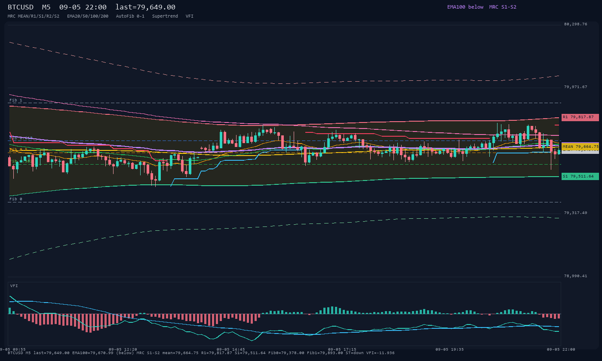The height and width of the screenshot is (361, 602).
Task: Click the 79,971.67 price axis label
Action: [x=575, y=87]
